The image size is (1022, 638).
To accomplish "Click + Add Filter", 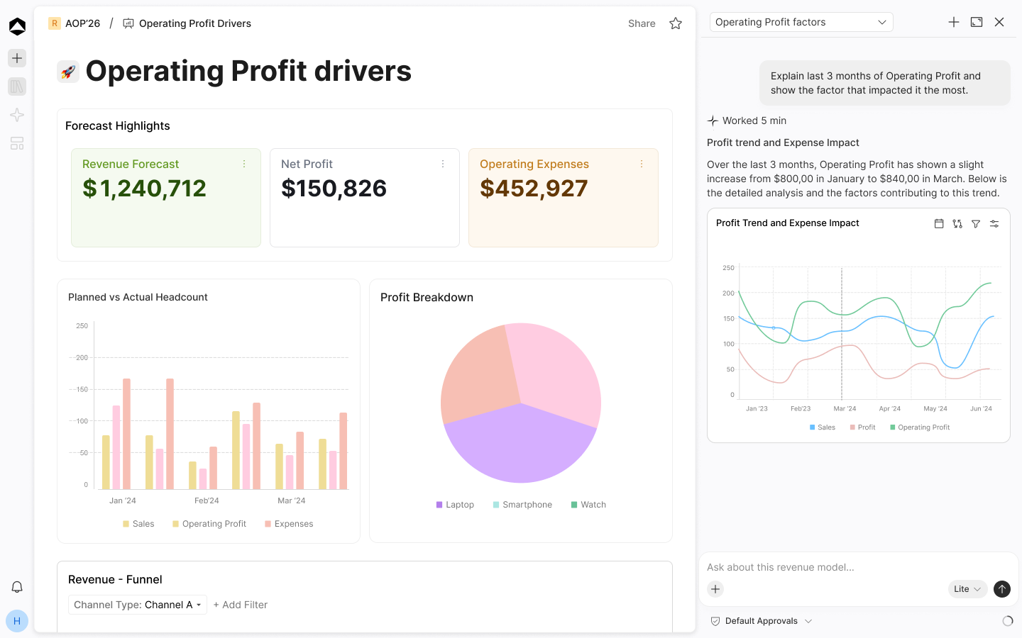I will [241, 605].
